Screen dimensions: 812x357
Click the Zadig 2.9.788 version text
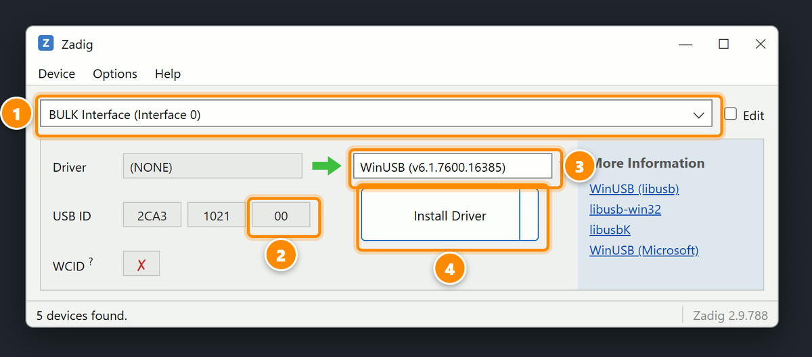tap(730, 315)
